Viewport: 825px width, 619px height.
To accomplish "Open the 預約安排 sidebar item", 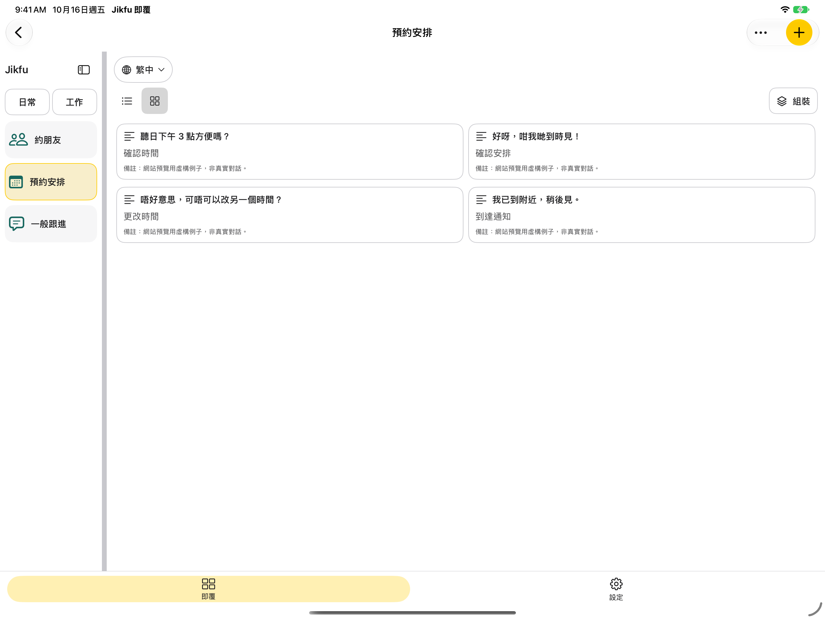I will (51, 182).
